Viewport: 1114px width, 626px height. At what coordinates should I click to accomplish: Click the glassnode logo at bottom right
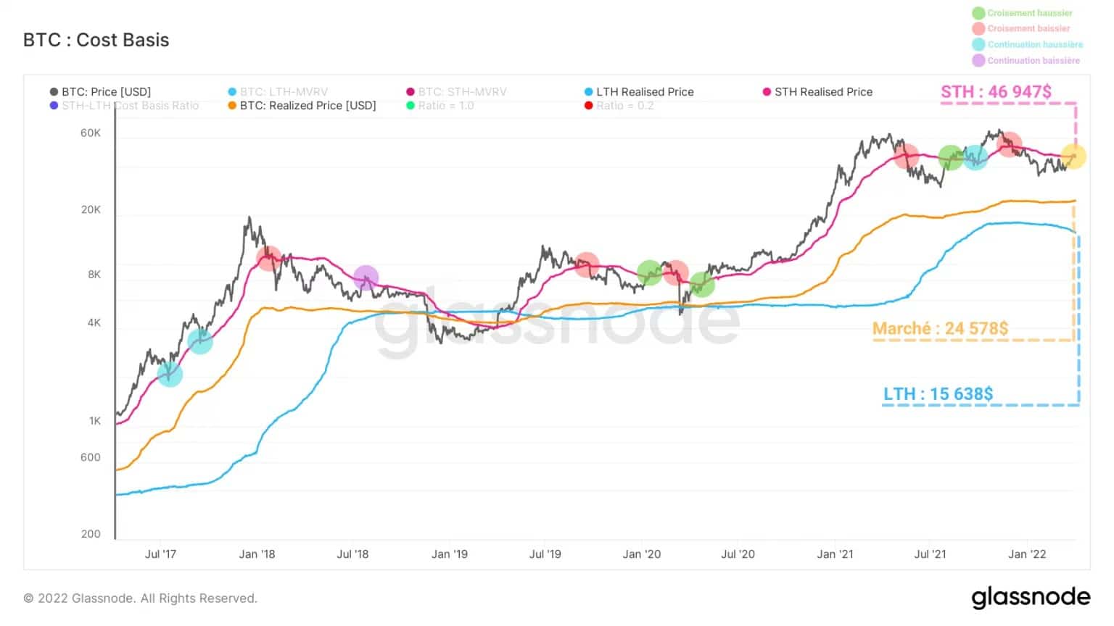pyautogui.click(x=1031, y=597)
